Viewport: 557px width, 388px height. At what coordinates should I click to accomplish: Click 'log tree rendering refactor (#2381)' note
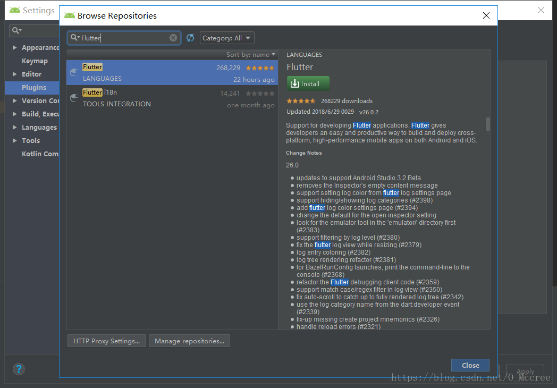347,260
